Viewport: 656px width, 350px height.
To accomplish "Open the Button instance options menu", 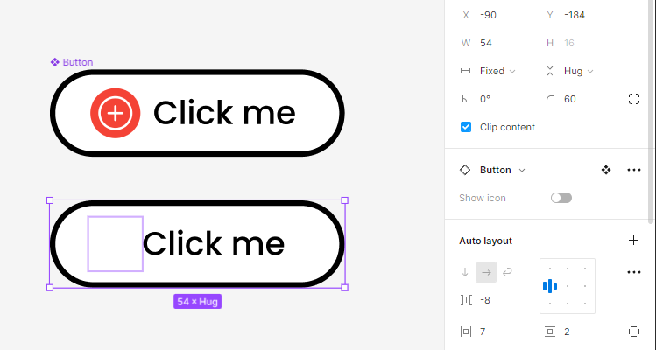I will click(634, 170).
